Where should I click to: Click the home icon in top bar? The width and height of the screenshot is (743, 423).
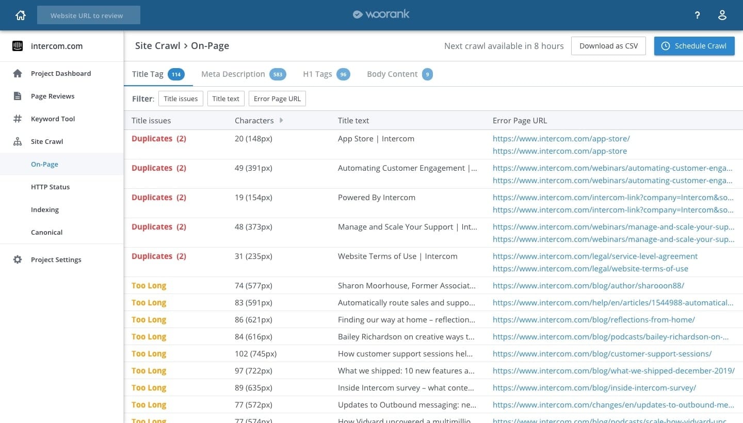21,15
